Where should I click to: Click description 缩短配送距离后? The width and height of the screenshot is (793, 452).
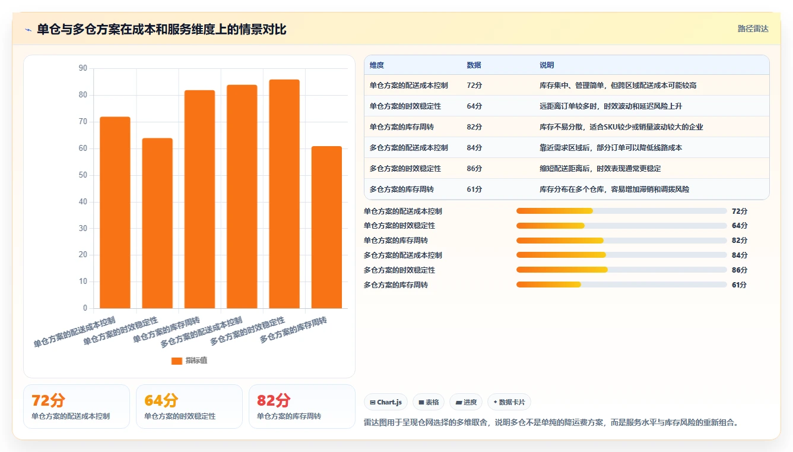(600, 169)
